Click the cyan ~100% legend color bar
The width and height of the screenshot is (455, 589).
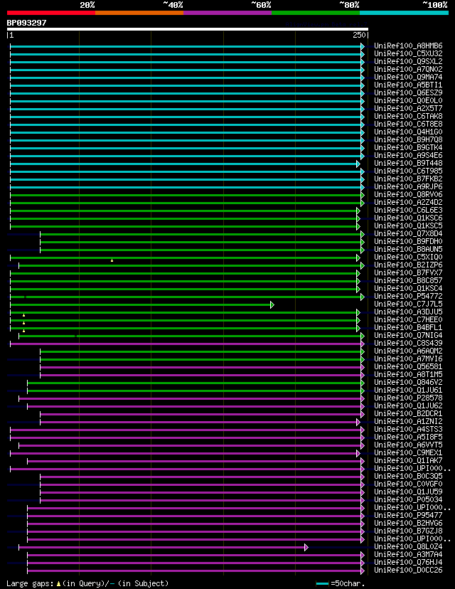[405, 13]
